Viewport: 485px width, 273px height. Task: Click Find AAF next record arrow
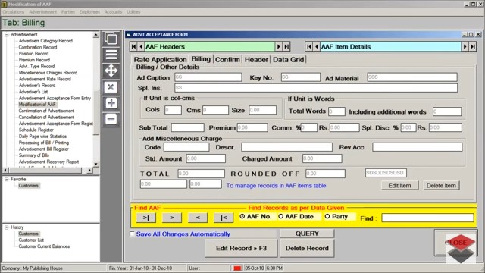(x=172, y=218)
